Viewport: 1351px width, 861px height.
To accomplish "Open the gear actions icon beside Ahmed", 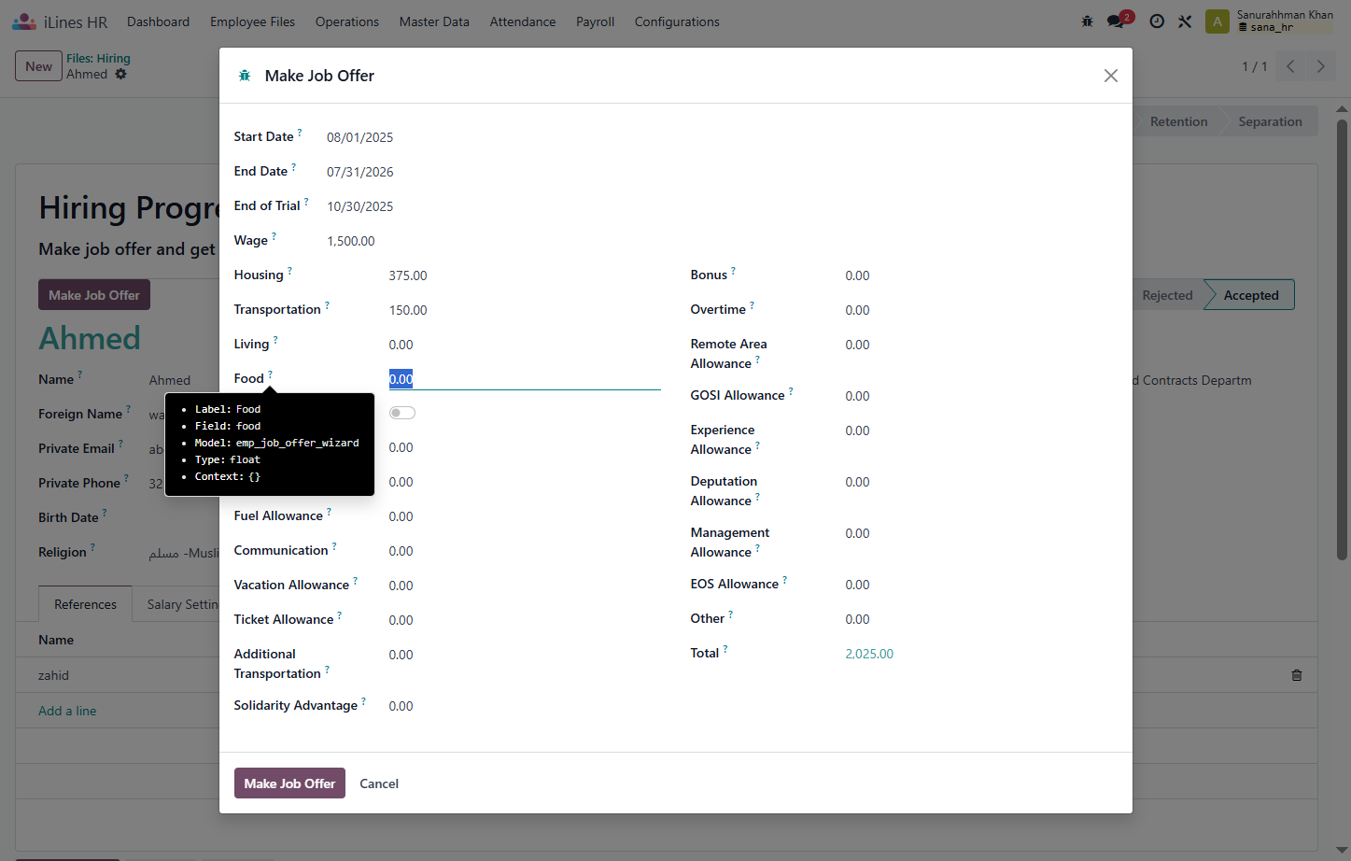I will point(120,74).
